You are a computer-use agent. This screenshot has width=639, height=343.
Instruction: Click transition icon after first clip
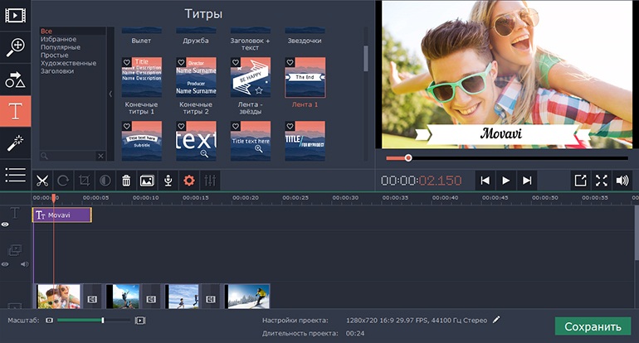(x=92, y=299)
